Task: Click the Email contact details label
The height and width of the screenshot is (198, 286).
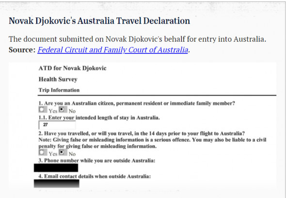Action: click(x=95, y=177)
